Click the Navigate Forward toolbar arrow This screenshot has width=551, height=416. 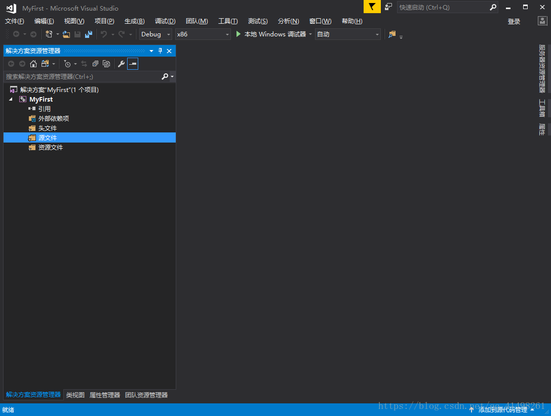(33, 34)
